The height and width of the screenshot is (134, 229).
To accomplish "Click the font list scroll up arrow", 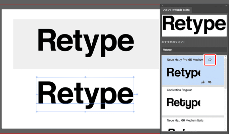I will (226, 57).
